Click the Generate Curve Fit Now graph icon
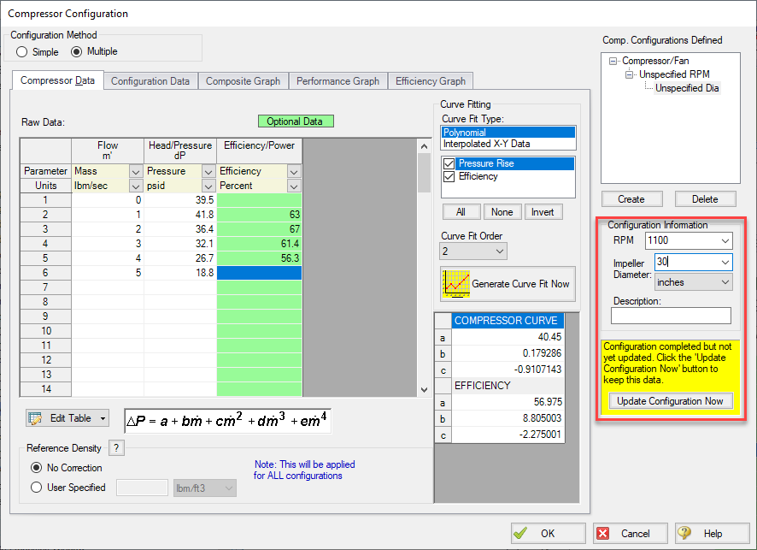 (x=455, y=283)
